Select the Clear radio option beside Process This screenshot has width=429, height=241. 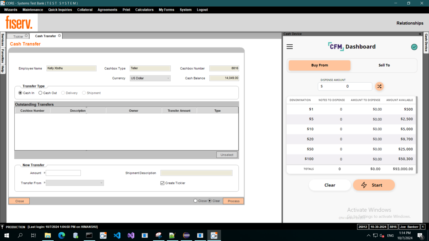point(210,201)
